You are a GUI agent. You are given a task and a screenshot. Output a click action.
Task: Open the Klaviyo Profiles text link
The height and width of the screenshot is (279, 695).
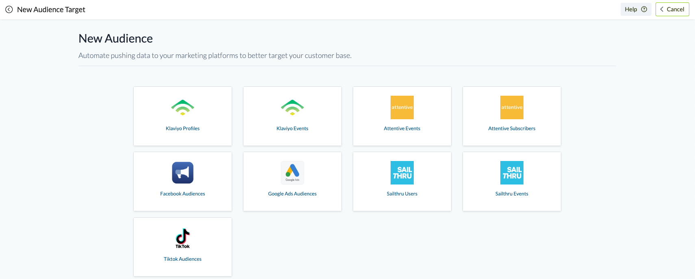(x=182, y=129)
